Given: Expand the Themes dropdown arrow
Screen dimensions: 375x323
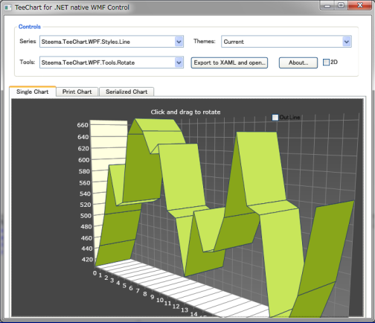Looking at the screenshot, I should (x=347, y=42).
